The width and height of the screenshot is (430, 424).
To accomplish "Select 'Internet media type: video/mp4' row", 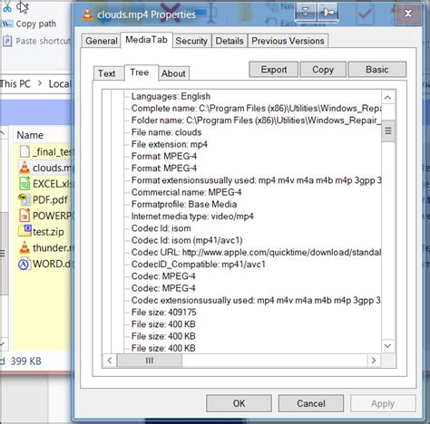I will tap(192, 217).
